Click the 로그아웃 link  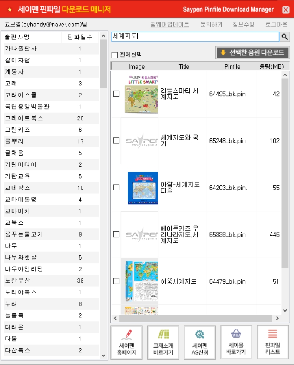(x=276, y=24)
